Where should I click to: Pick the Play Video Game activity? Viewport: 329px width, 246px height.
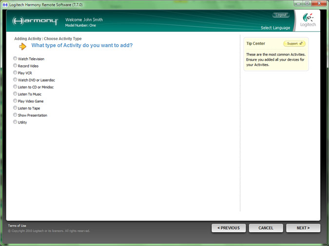tap(15, 101)
